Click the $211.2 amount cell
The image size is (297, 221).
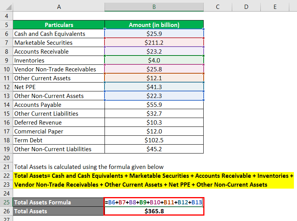(154, 42)
